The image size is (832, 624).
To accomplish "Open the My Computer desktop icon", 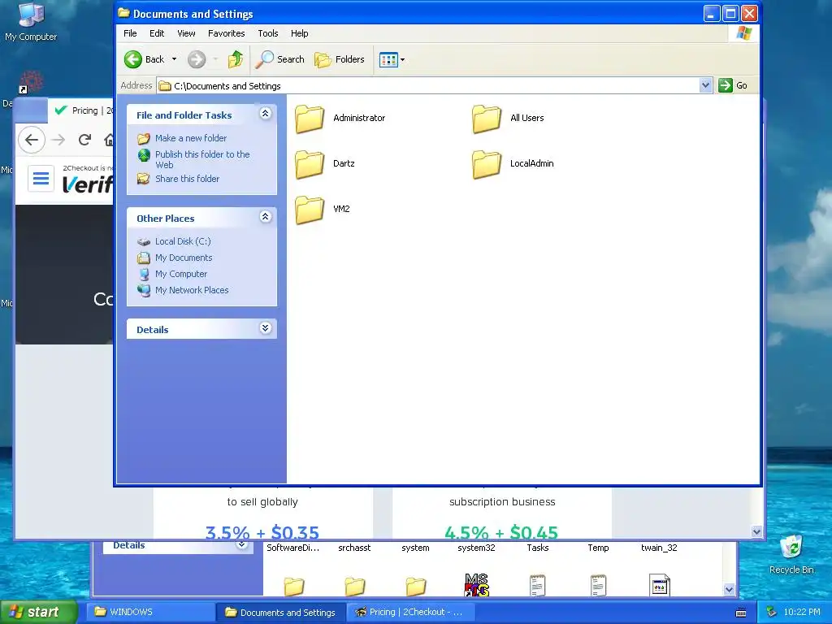I will [x=31, y=22].
